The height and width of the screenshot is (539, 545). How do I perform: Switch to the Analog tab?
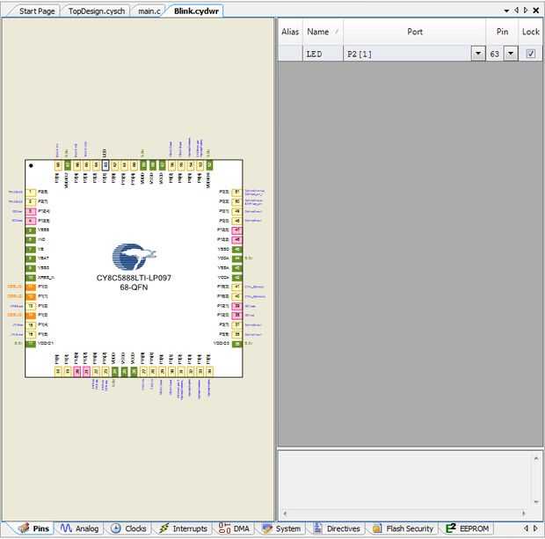(80, 528)
